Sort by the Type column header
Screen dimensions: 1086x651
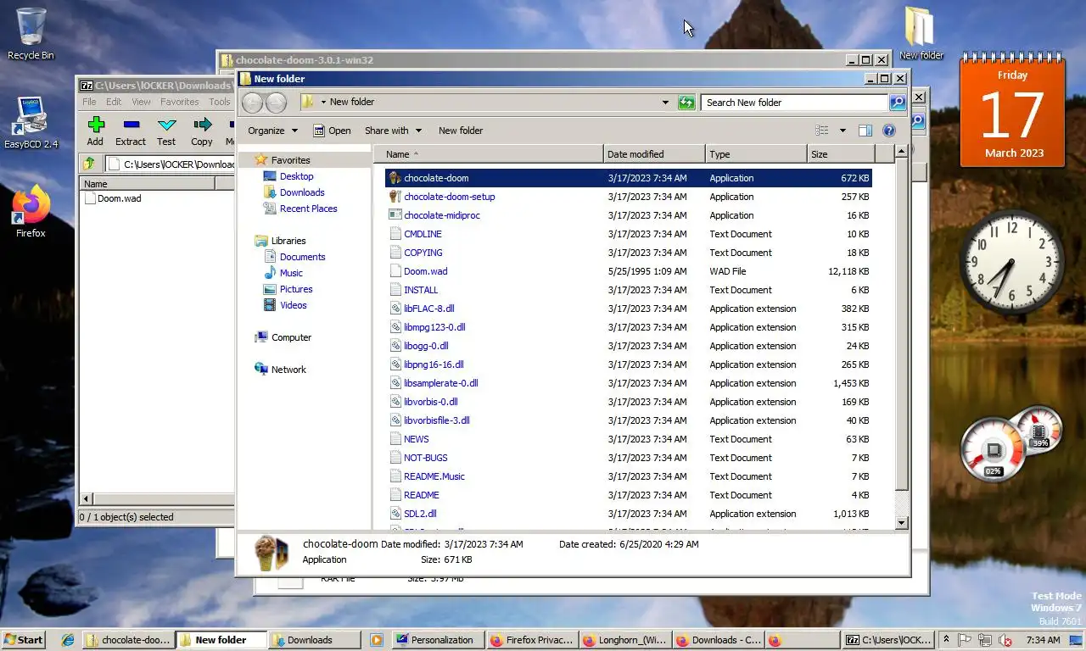(756, 154)
